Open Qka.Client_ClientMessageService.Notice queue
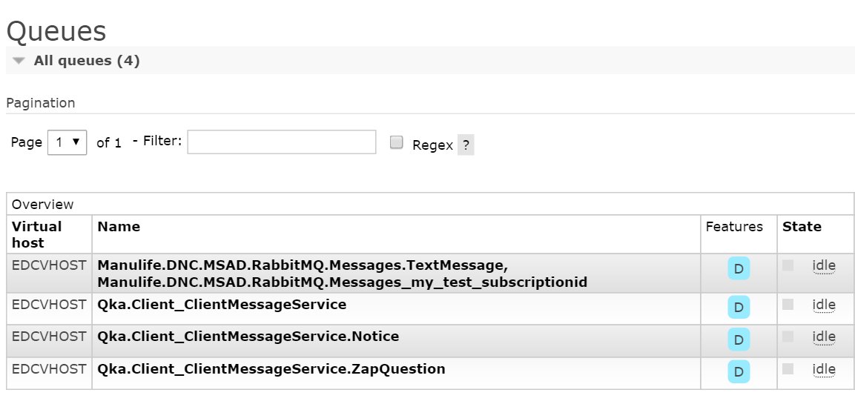Viewport: 855px width, 404px height. tap(248, 337)
